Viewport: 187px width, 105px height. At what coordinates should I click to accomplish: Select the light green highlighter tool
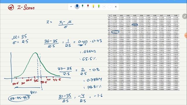click(x=99, y=6)
